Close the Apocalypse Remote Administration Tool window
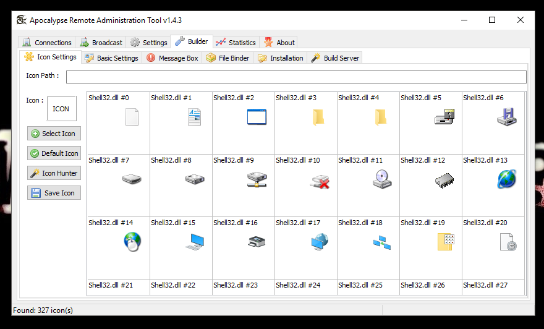544x329 pixels. pos(521,20)
